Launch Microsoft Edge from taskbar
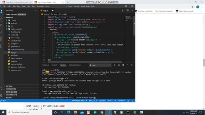 69,112
